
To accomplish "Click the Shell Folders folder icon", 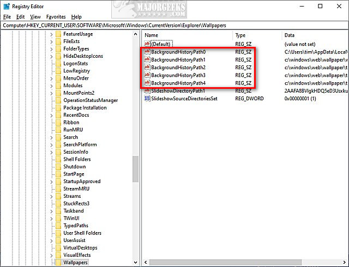I will pyautogui.click(x=58, y=159).
